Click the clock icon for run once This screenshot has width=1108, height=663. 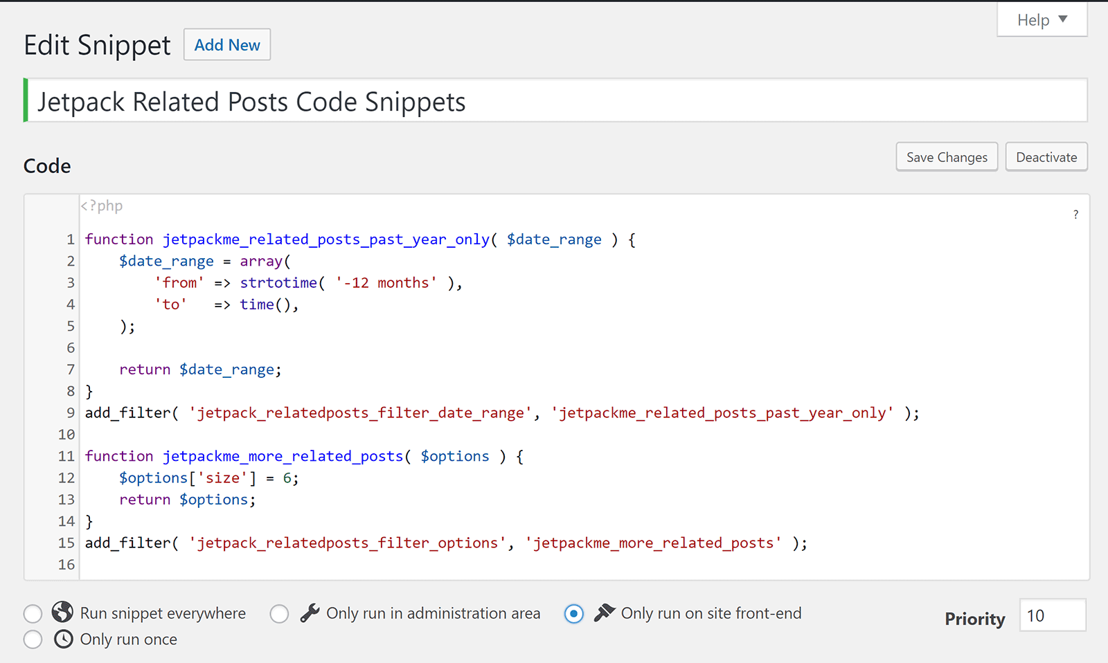coord(63,639)
